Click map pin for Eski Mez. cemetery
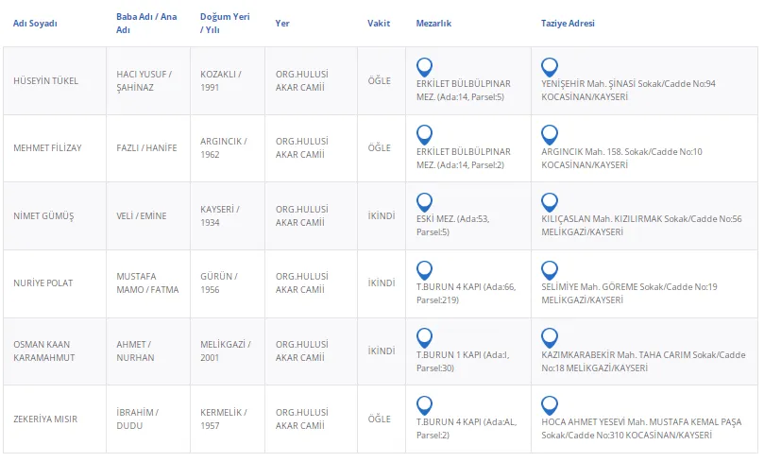Viewport: 764px width, 462px height. (x=425, y=202)
